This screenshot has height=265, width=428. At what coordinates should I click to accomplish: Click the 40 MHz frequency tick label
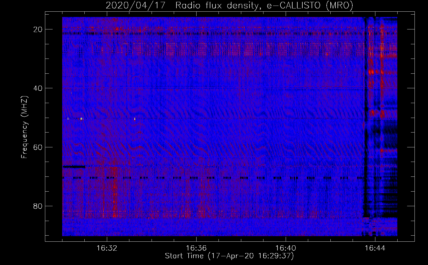(x=38, y=88)
